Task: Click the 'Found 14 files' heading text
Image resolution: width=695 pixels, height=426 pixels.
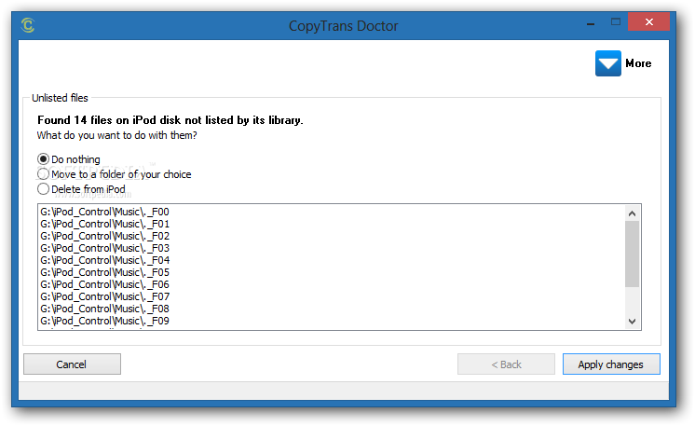Action: 170,120
